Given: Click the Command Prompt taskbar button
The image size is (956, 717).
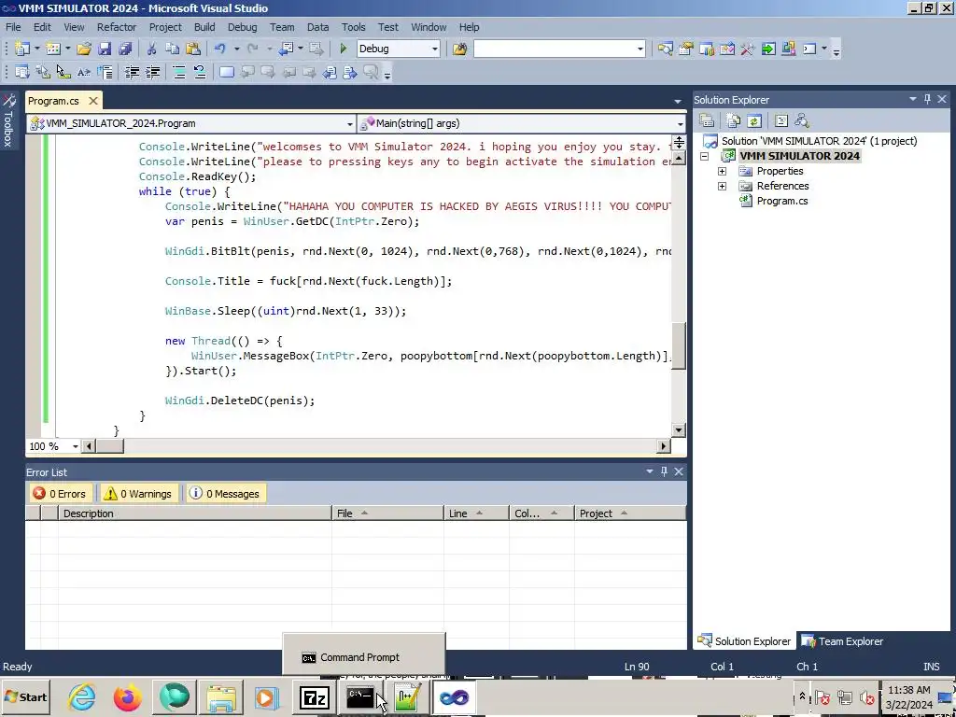Looking at the screenshot, I should [360, 697].
